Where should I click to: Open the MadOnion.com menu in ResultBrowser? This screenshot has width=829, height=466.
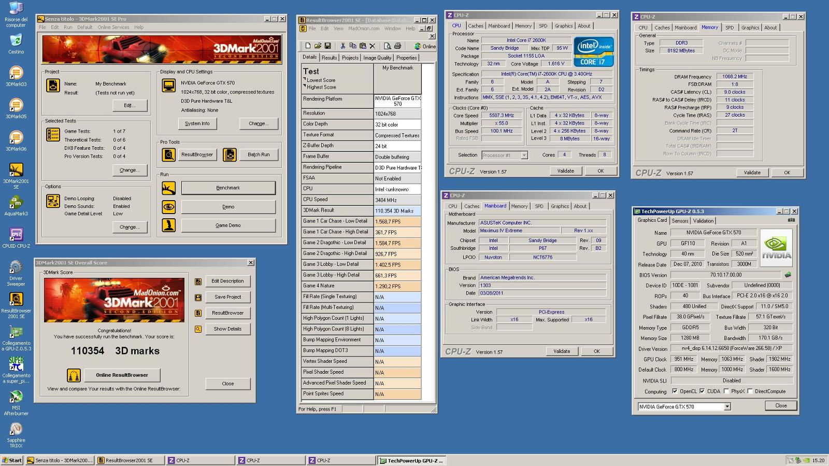tap(363, 29)
